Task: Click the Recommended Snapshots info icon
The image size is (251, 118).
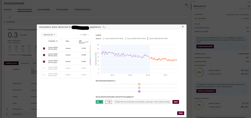Action: (x=115, y=81)
